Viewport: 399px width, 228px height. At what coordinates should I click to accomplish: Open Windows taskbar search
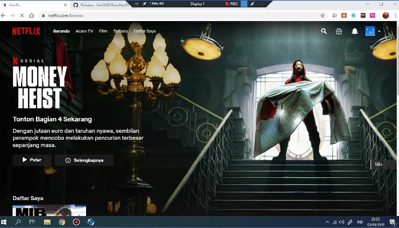[18, 222]
